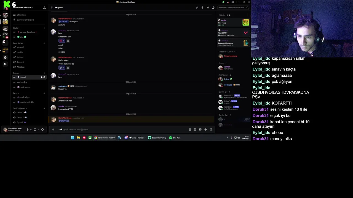Open notification settings bell icon
Viewport: 353px width, 198px height.
202,8
